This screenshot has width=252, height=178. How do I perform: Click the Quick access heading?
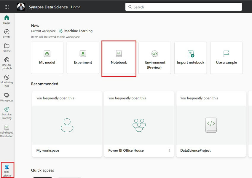click(43, 170)
